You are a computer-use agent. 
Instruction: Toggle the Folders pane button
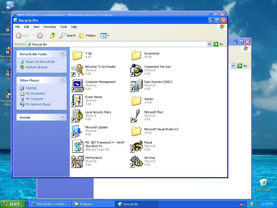[x=87, y=35]
